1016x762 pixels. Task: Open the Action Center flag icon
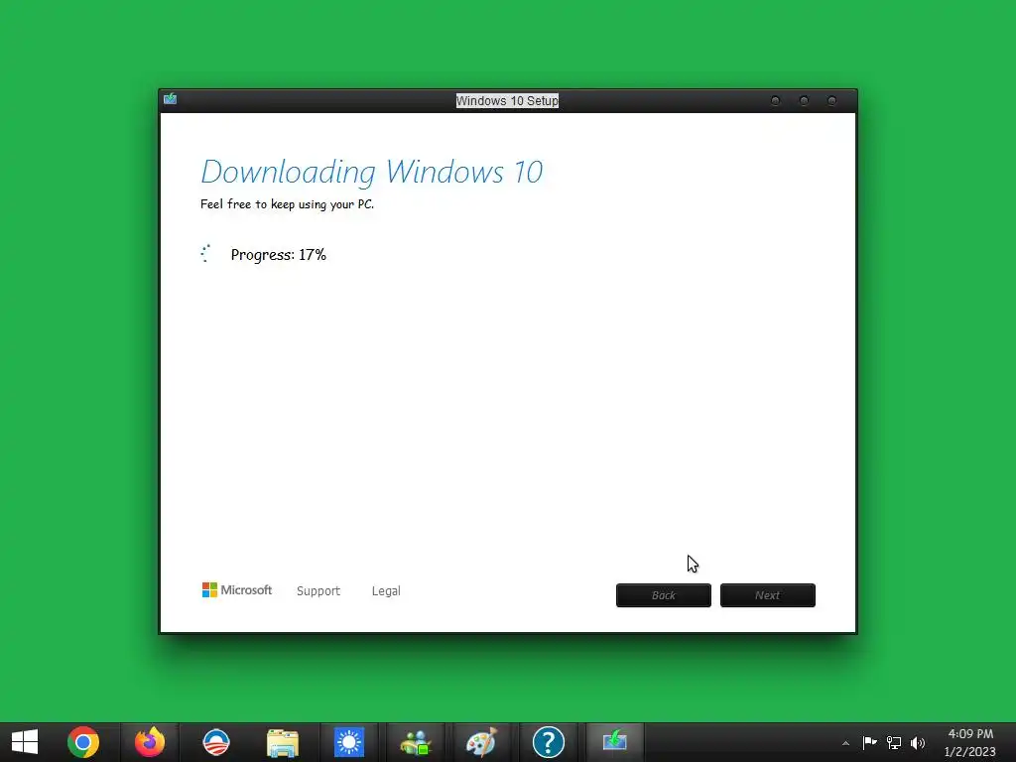[869, 742]
